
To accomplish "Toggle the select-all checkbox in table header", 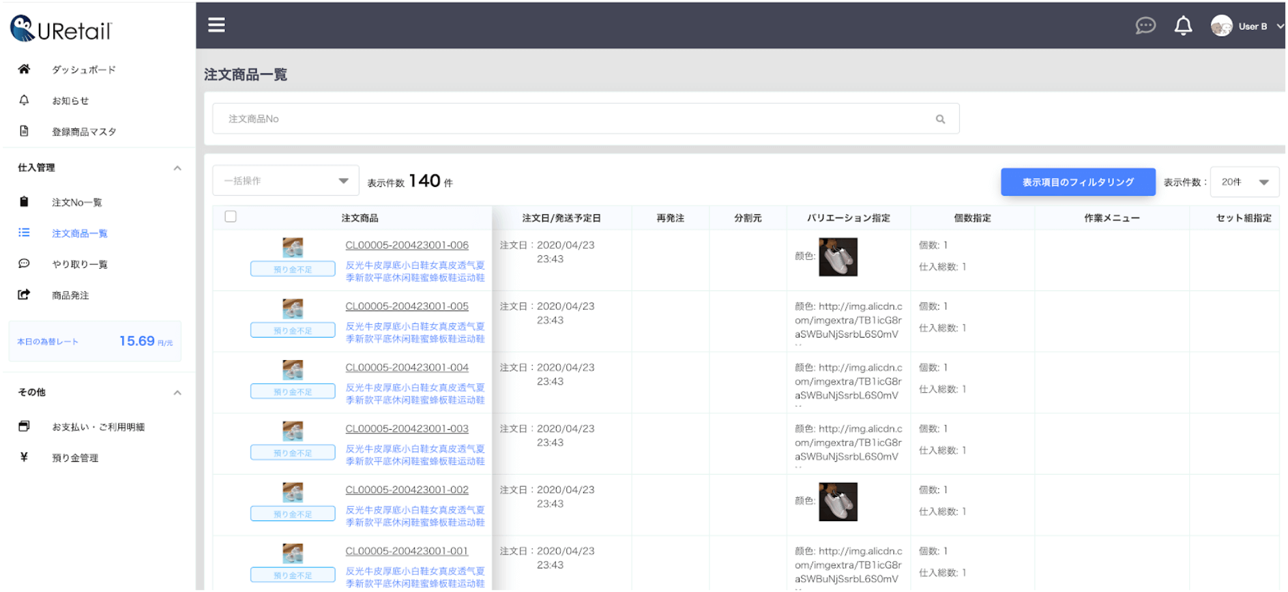I will click(231, 217).
